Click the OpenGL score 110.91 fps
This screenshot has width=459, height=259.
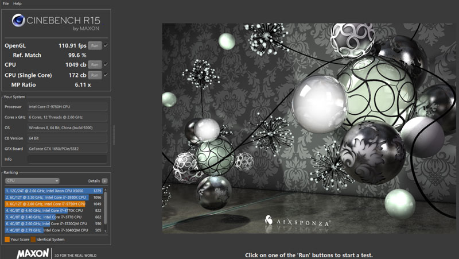pyautogui.click(x=72, y=46)
